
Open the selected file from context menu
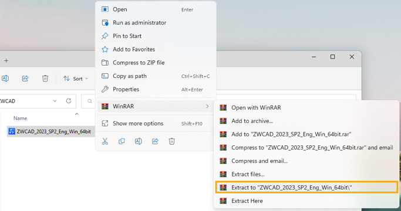click(156, 9)
